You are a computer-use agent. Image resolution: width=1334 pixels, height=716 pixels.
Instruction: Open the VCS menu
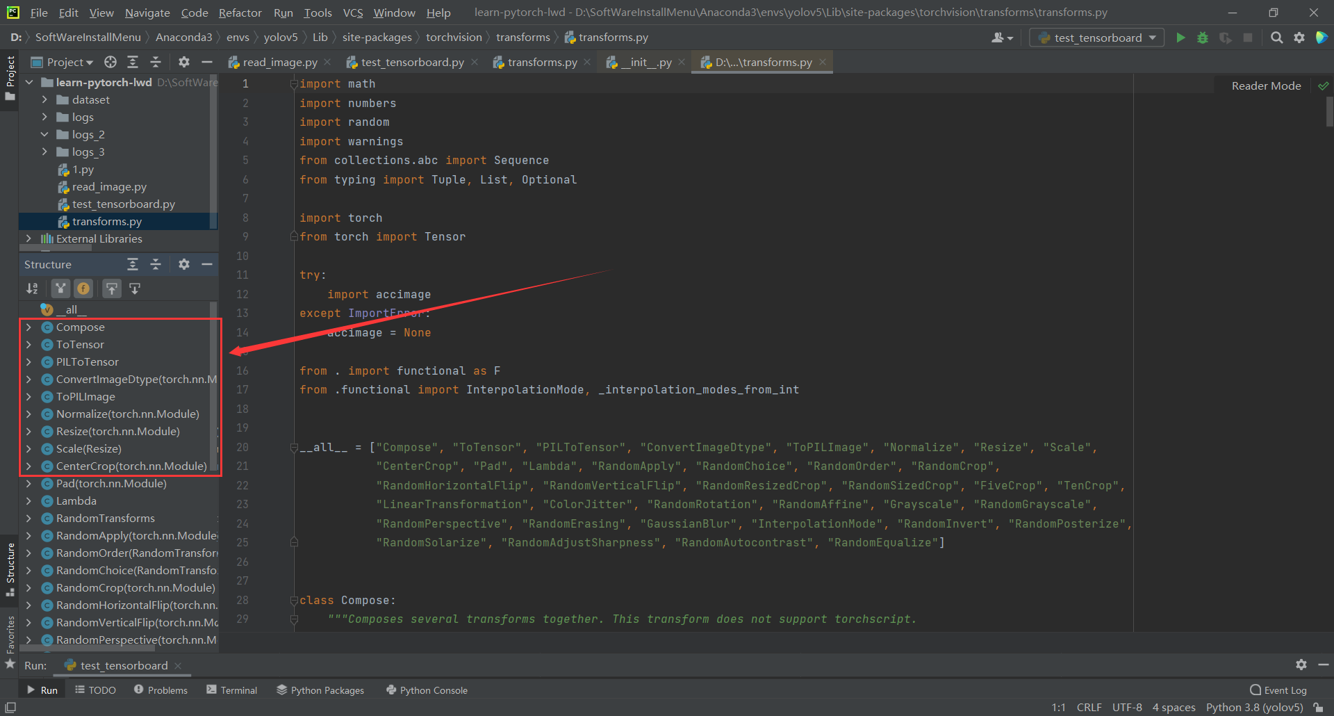(353, 13)
